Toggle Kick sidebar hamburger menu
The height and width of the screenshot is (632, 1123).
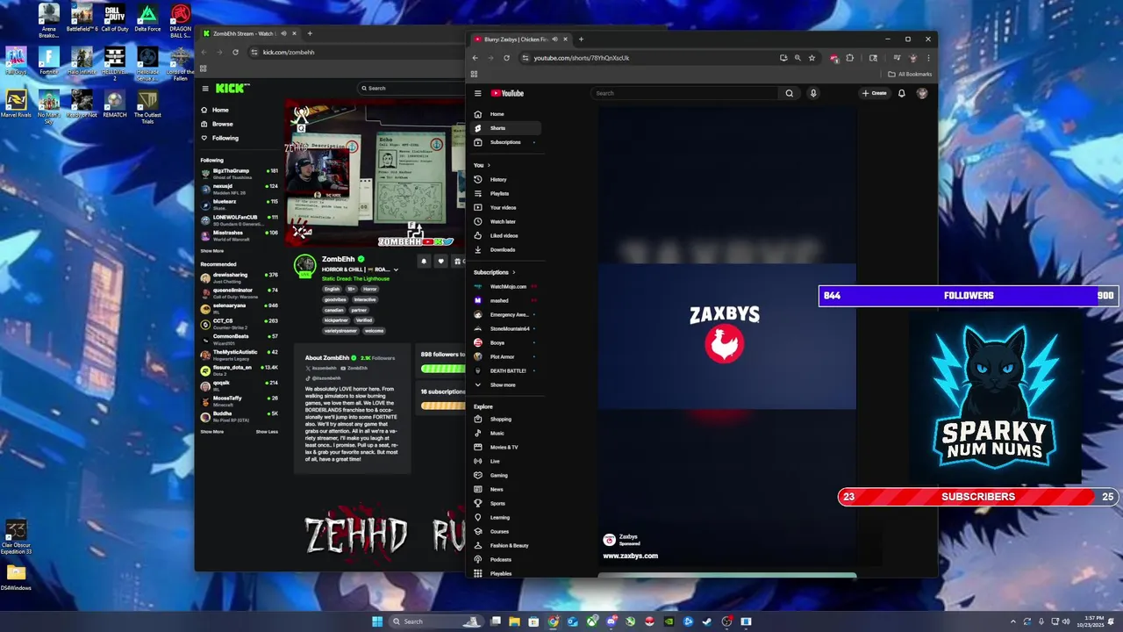[205, 88]
